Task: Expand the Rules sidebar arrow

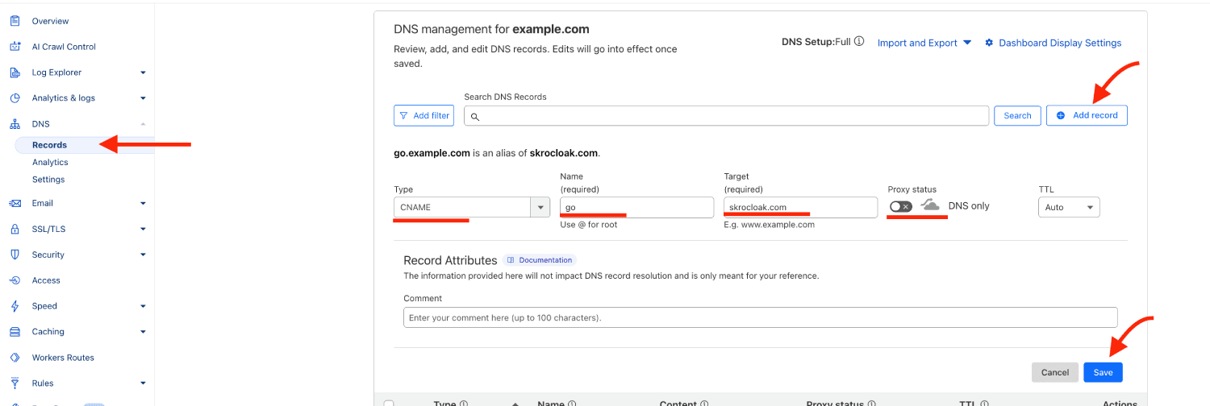Action: [x=143, y=383]
